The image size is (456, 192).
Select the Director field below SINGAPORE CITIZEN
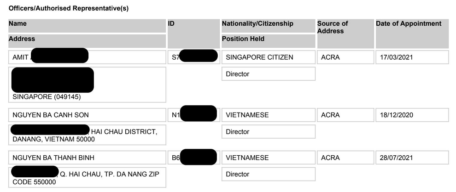[x=269, y=73]
